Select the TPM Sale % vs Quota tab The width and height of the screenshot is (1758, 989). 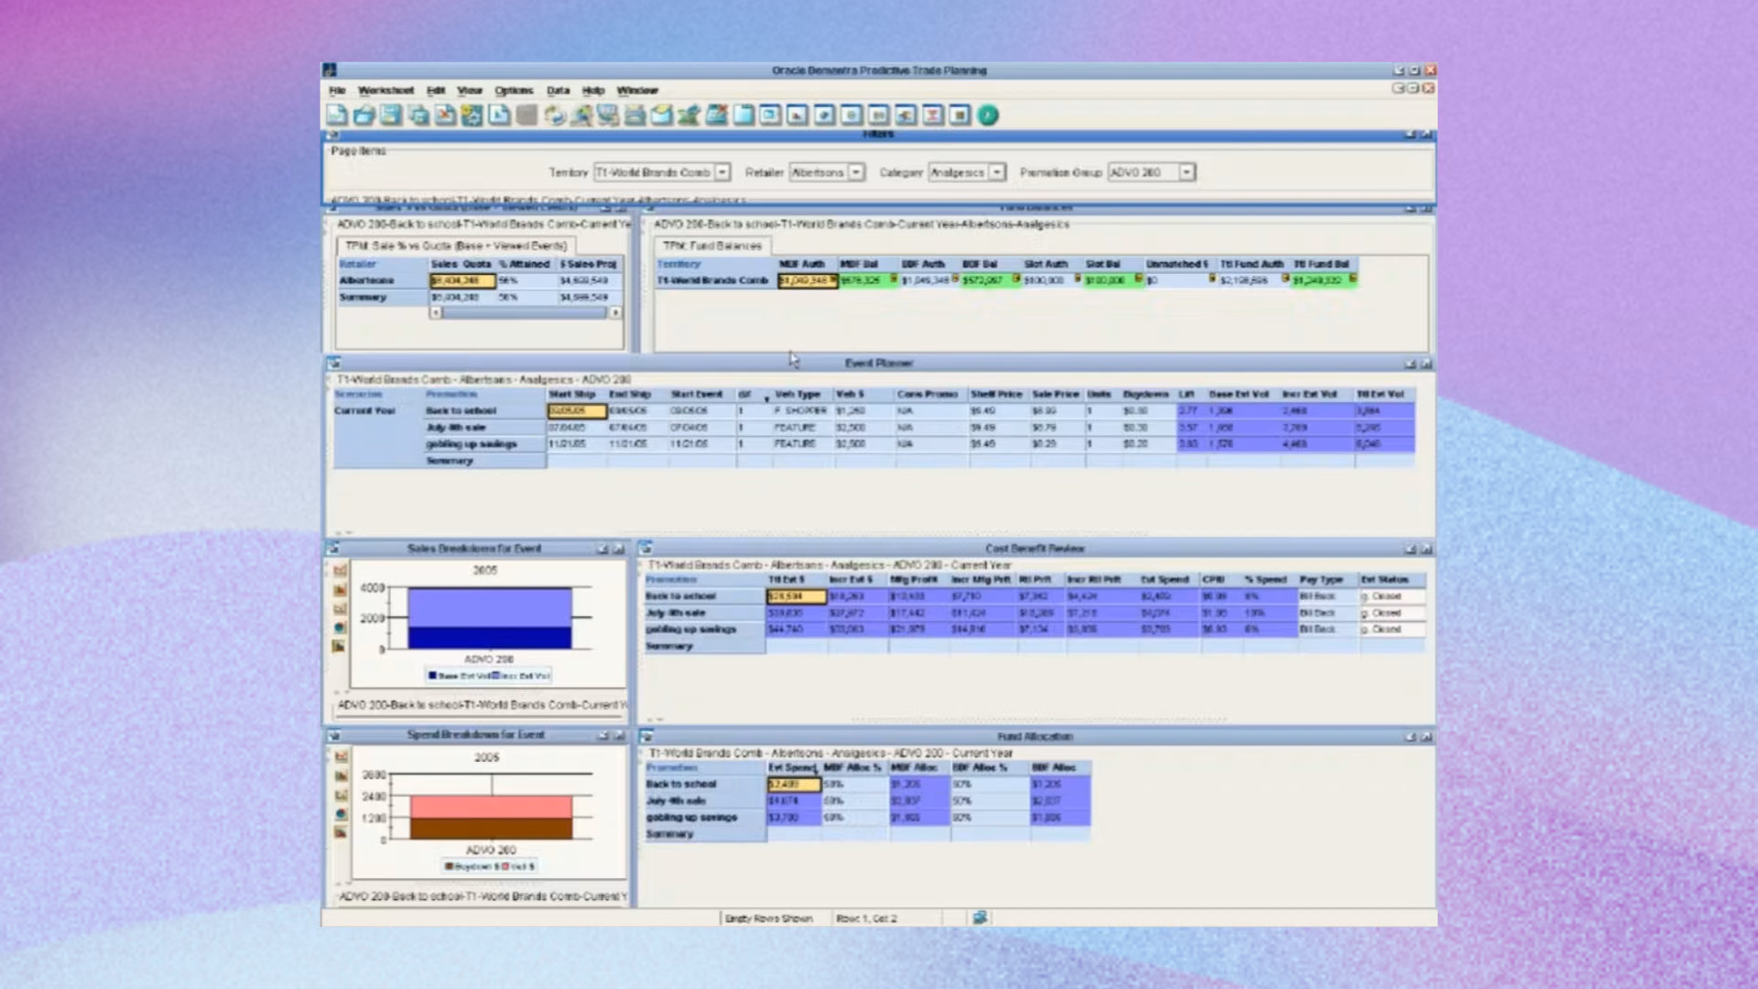point(456,245)
